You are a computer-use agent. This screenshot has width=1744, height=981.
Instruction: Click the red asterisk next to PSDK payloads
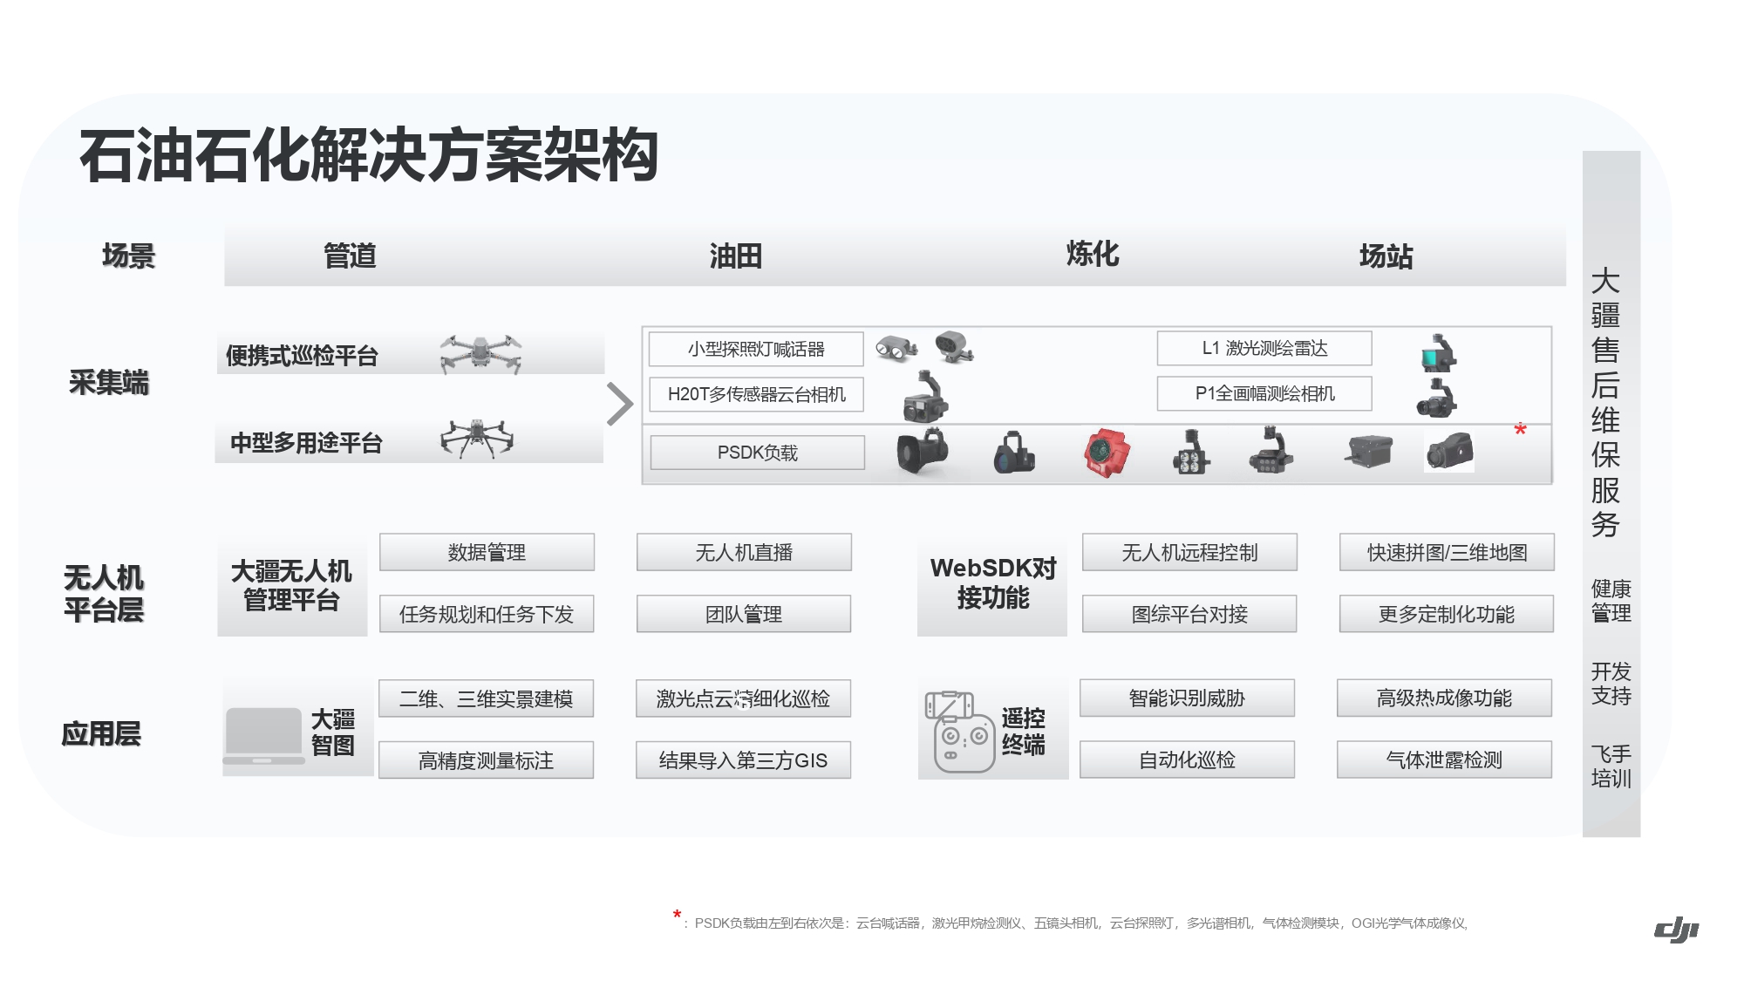point(1520,431)
